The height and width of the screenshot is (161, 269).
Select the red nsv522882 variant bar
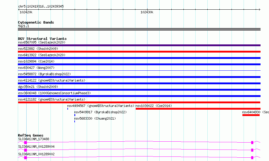point(139,52)
